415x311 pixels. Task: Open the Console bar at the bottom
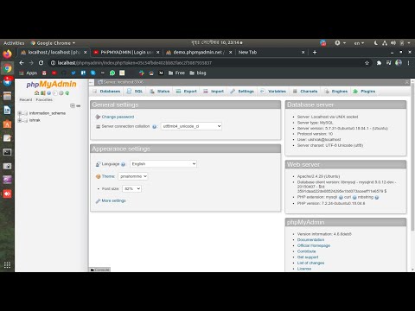pos(99,270)
